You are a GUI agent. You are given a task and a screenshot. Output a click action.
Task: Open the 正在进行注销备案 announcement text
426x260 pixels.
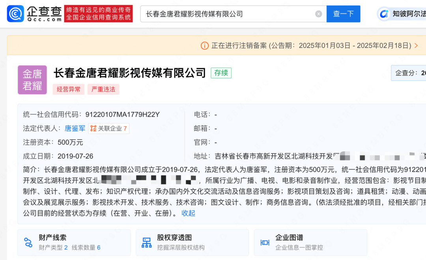click(x=311, y=46)
